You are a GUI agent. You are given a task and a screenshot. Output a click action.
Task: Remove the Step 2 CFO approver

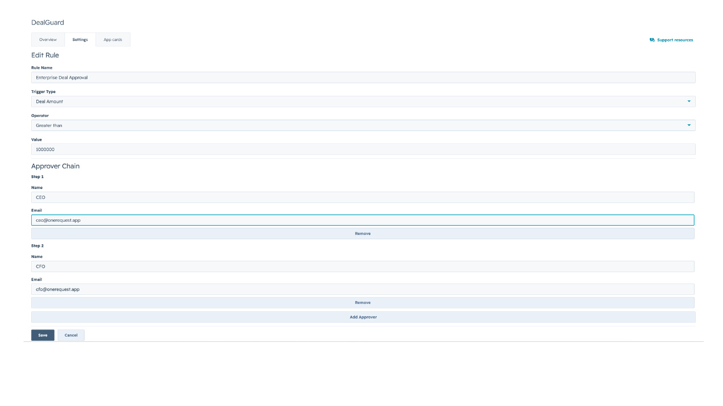click(x=363, y=303)
